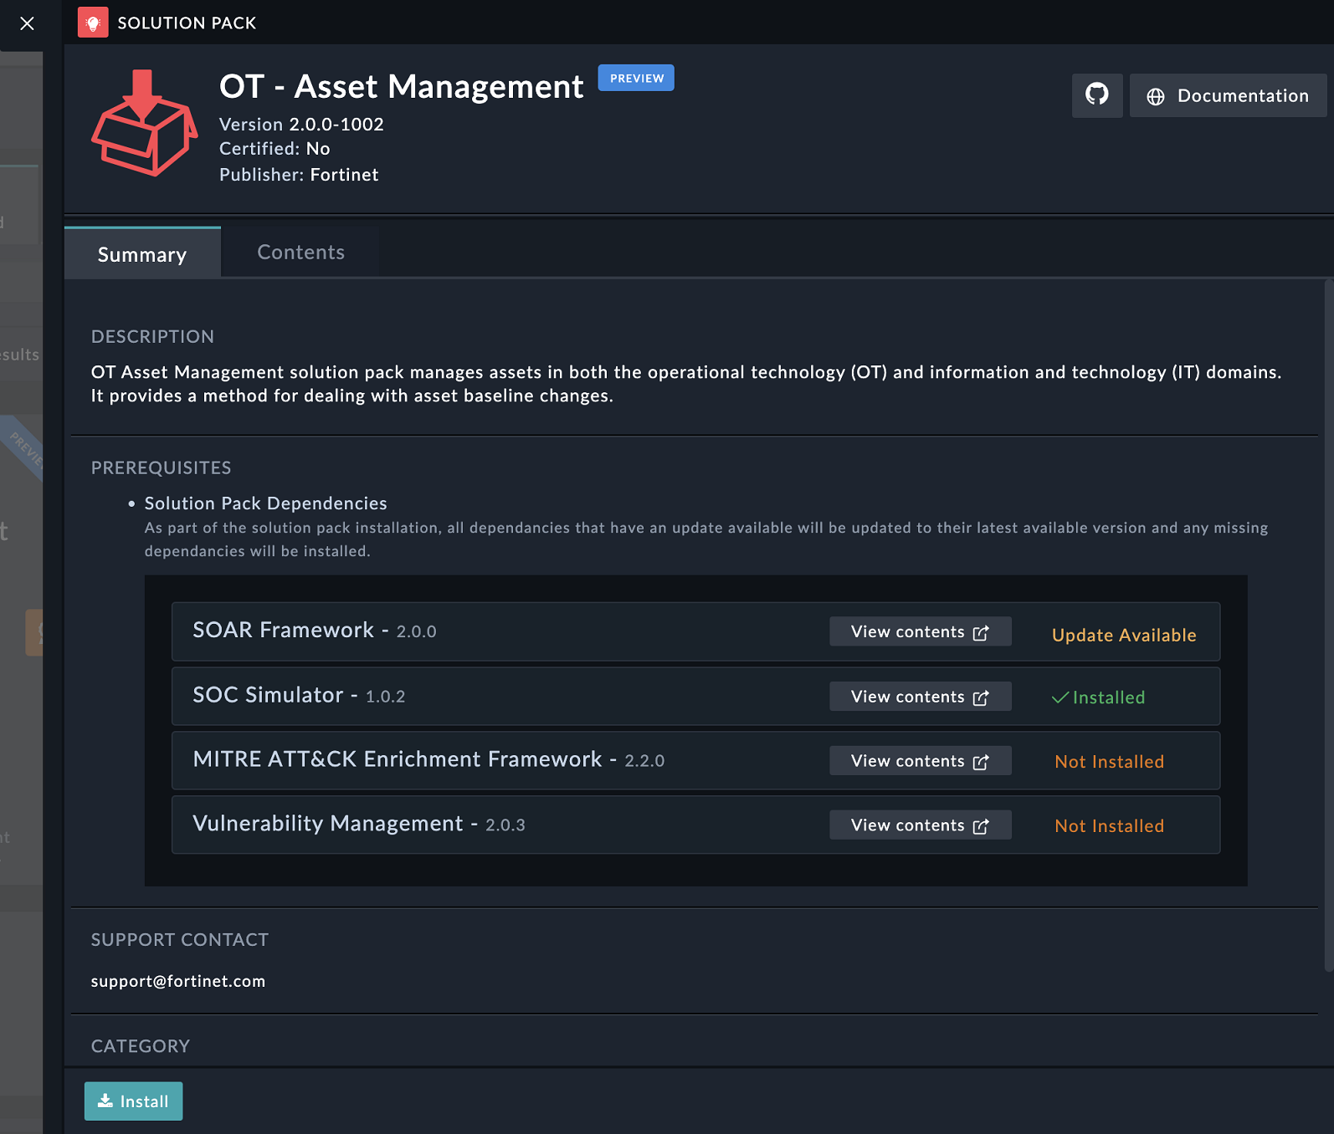This screenshot has width=1334, height=1134.
Task: Switch to the Summary tab
Action: (142, 253)
